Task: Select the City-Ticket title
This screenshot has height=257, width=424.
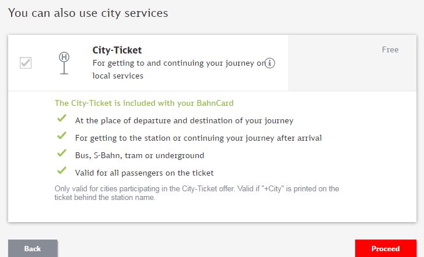Action: pyautogui.click(x=117, y=50)
